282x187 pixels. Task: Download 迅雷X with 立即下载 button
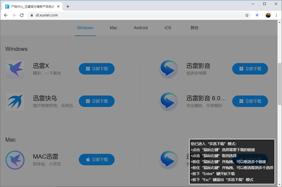tap(97, 69)
